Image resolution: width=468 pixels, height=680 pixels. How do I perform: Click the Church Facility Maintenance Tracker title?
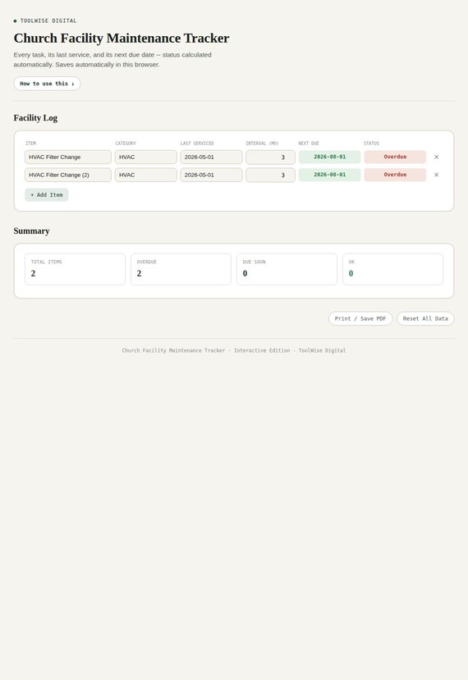pyautogui.click(x=122, y=39)
